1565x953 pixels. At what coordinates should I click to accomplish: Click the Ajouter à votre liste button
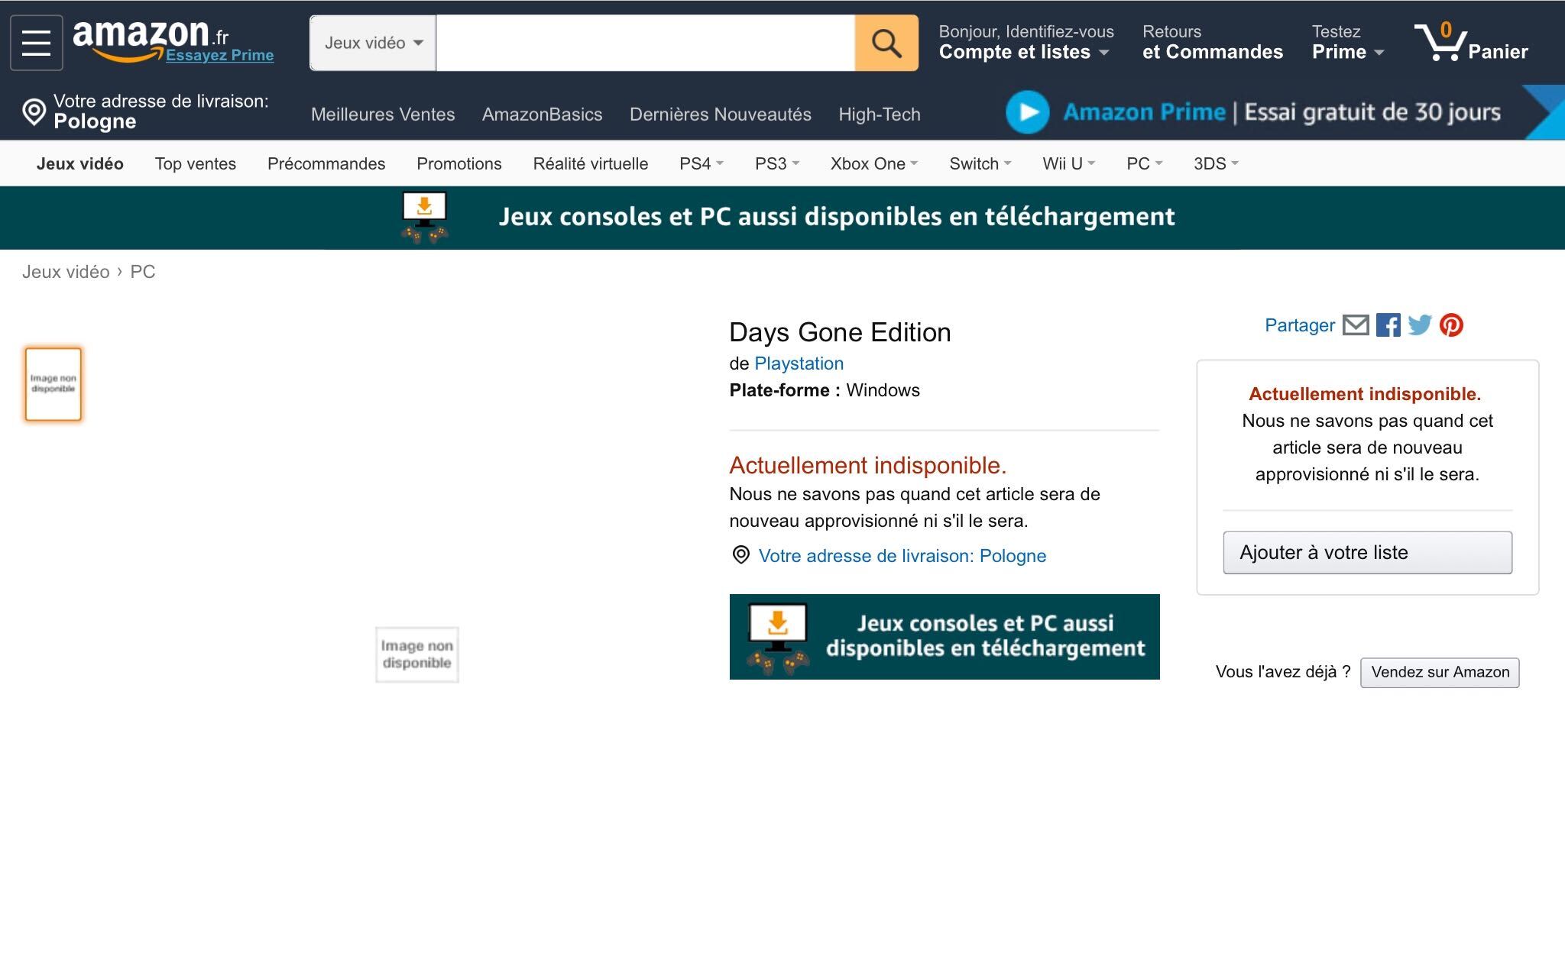pyautogui.click(x=1367, y=552)
